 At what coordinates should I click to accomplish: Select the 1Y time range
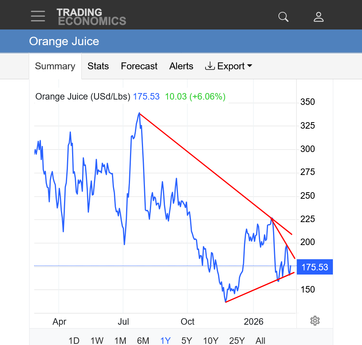pos(165,340)
